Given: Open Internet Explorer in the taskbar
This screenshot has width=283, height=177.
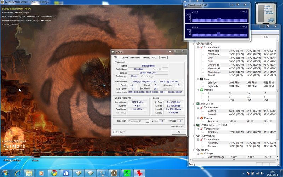Looking at the screenshot, I should coord(17,173).
